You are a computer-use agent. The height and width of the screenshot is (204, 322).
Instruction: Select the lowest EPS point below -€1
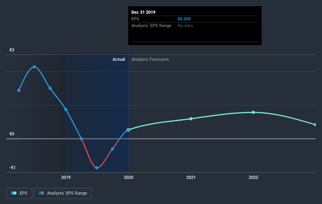pos(97,168)
